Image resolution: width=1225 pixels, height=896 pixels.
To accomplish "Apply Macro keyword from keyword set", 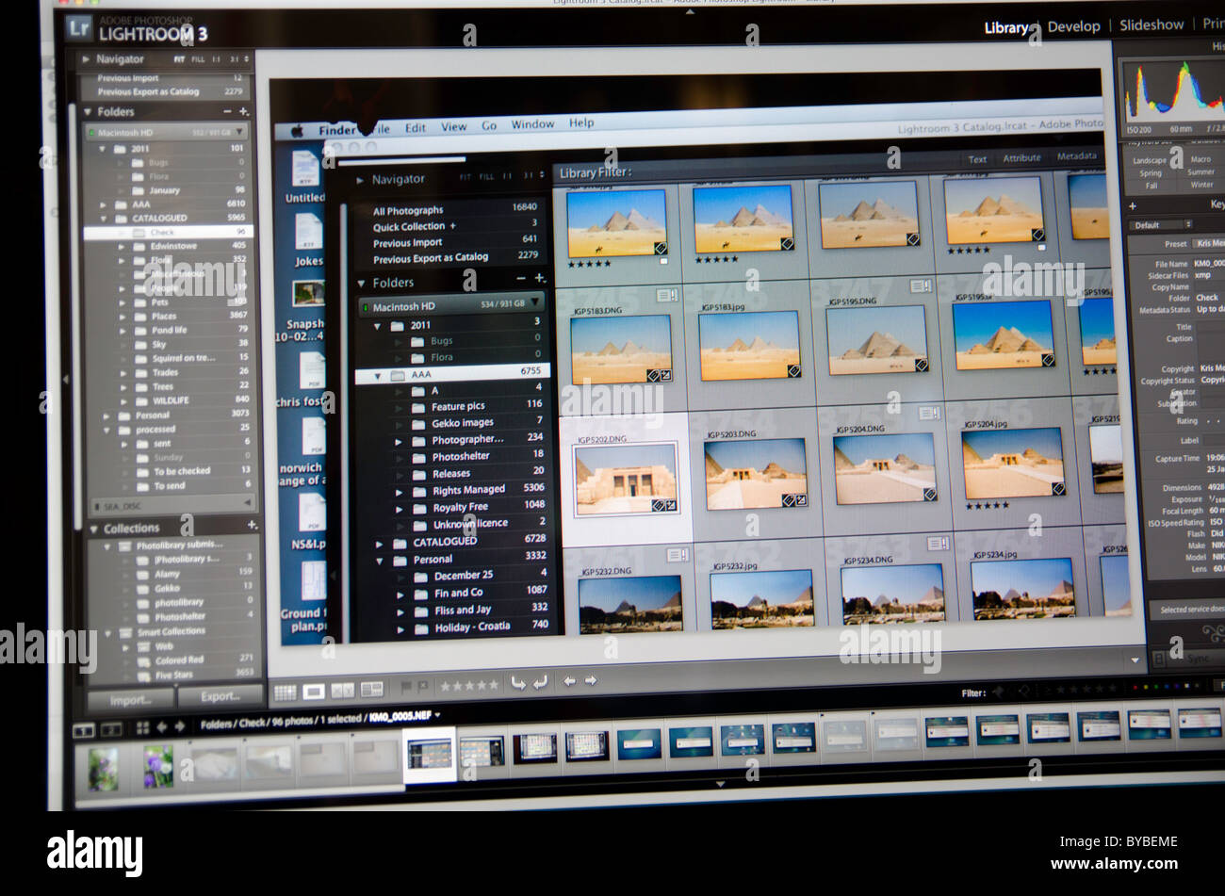I will click(x=1200, y=160).
